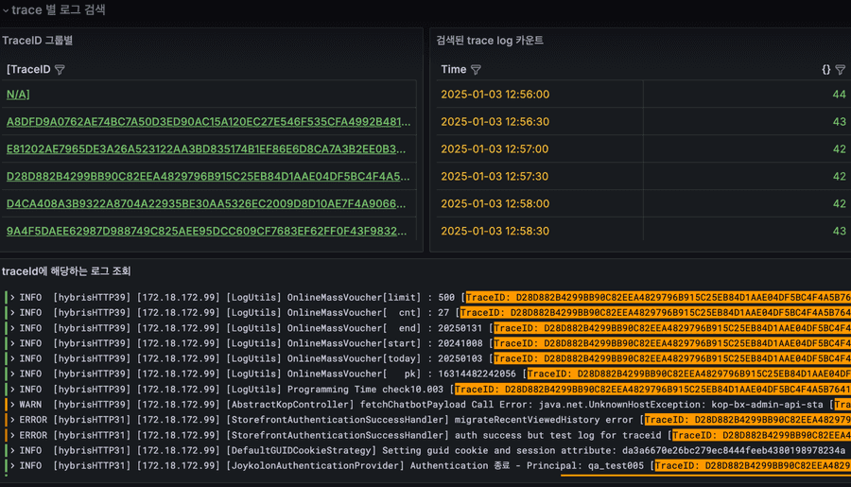The width and height of the screenshot is (851, 487).
Task: Click the 'traceId에 해당하는 로그 조회' panel title
Action: point(66,270)
